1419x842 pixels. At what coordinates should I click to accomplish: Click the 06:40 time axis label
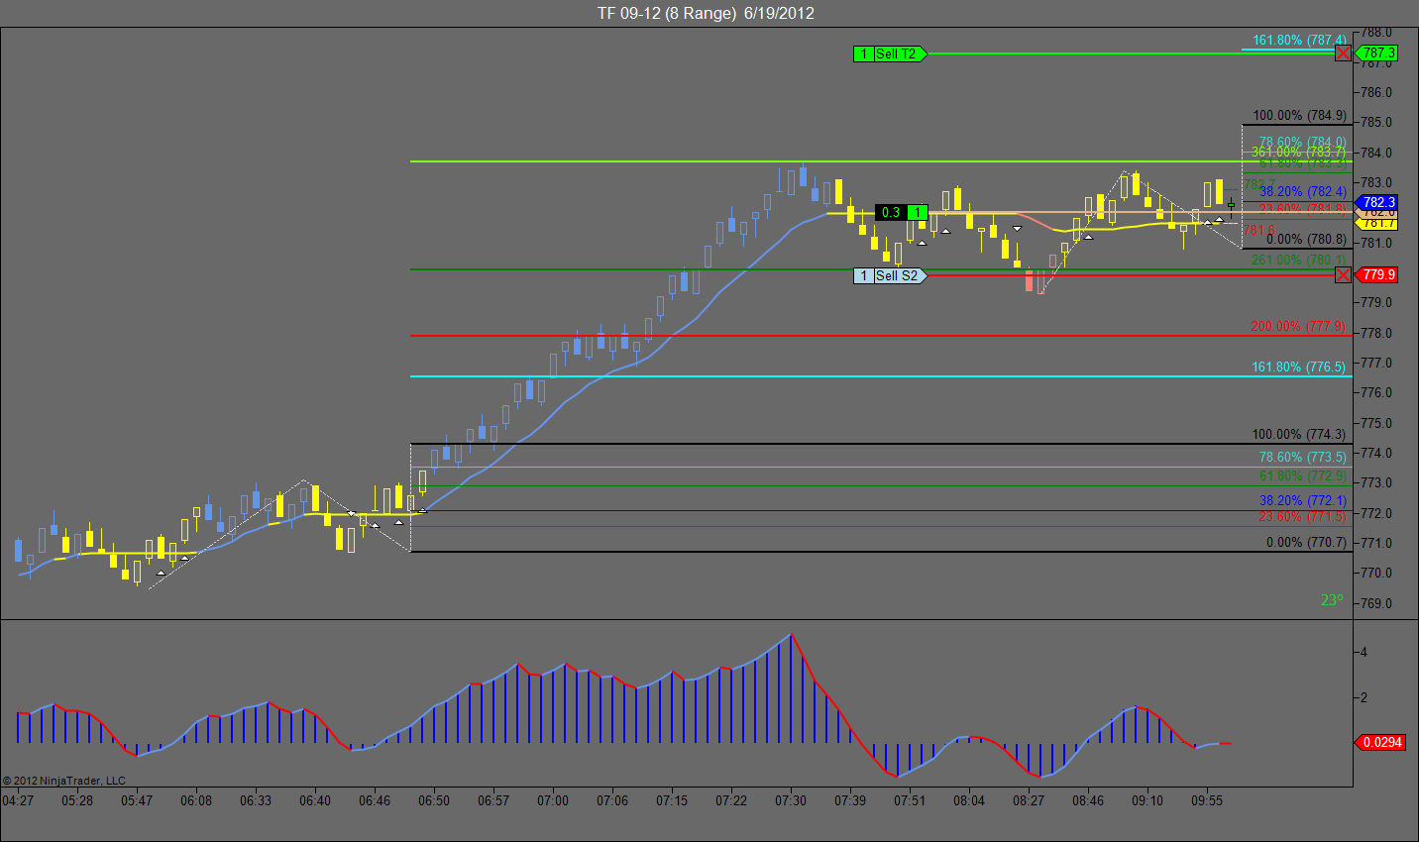315,800
